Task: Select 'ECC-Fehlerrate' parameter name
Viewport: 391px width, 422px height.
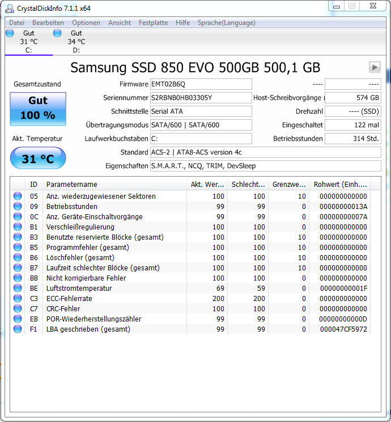Action: (69, 299)
